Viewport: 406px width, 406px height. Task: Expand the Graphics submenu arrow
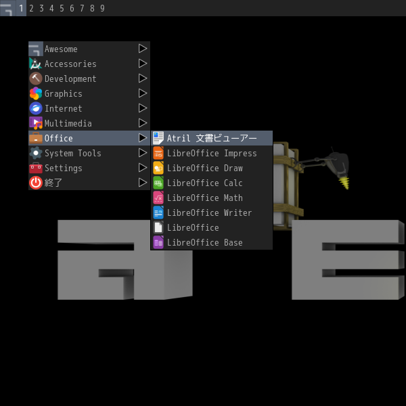click(x=143, y=93)
